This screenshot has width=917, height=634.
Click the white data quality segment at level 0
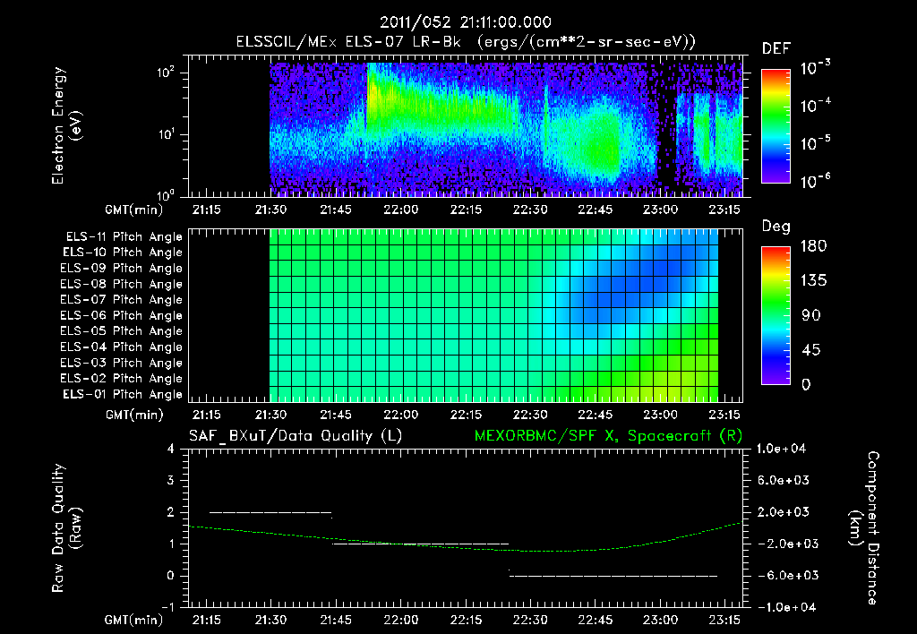point(613,576)
